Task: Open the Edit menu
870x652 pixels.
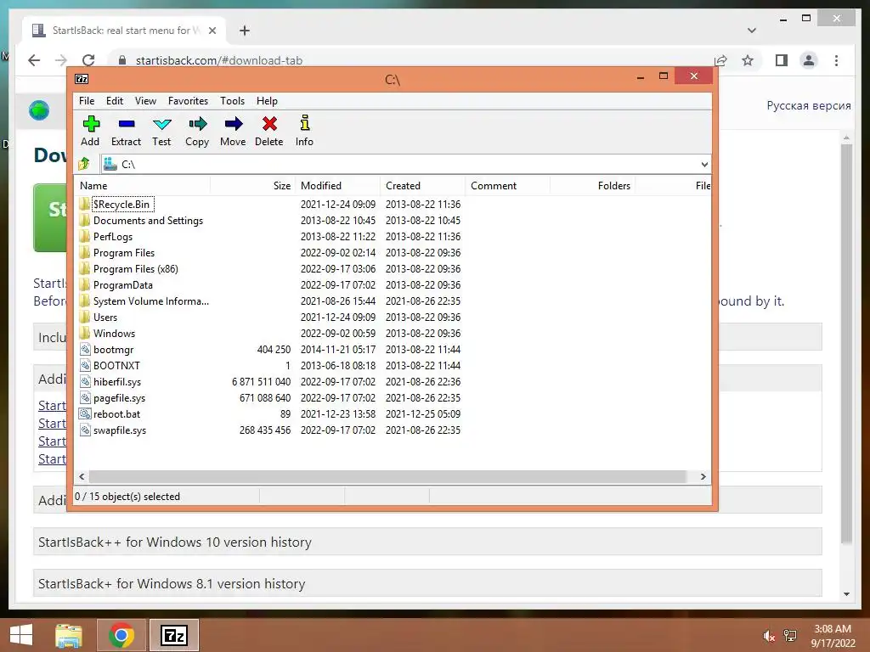Action: pos(115,101)
